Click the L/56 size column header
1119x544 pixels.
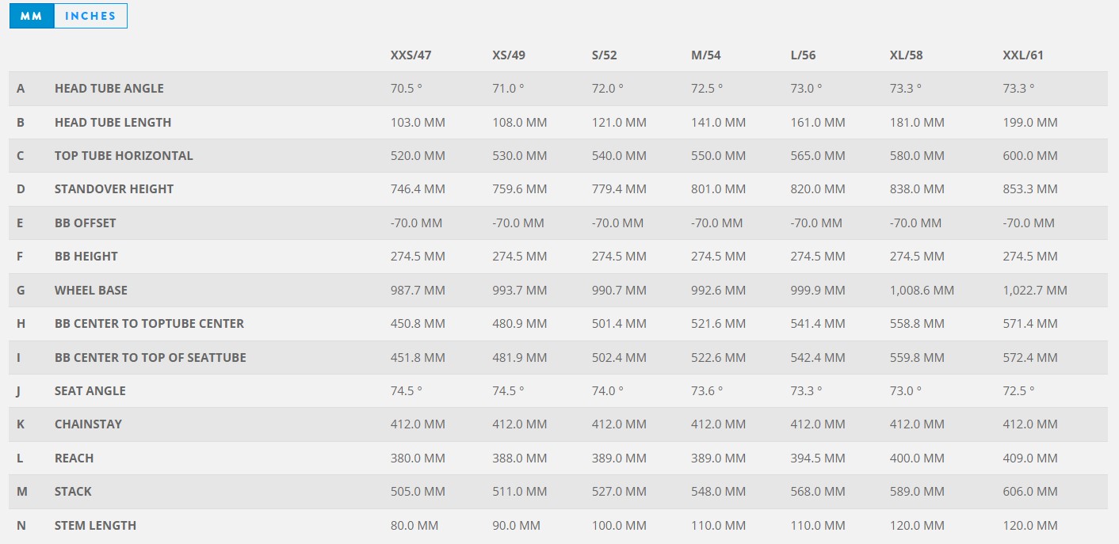(x=803, y=55)
